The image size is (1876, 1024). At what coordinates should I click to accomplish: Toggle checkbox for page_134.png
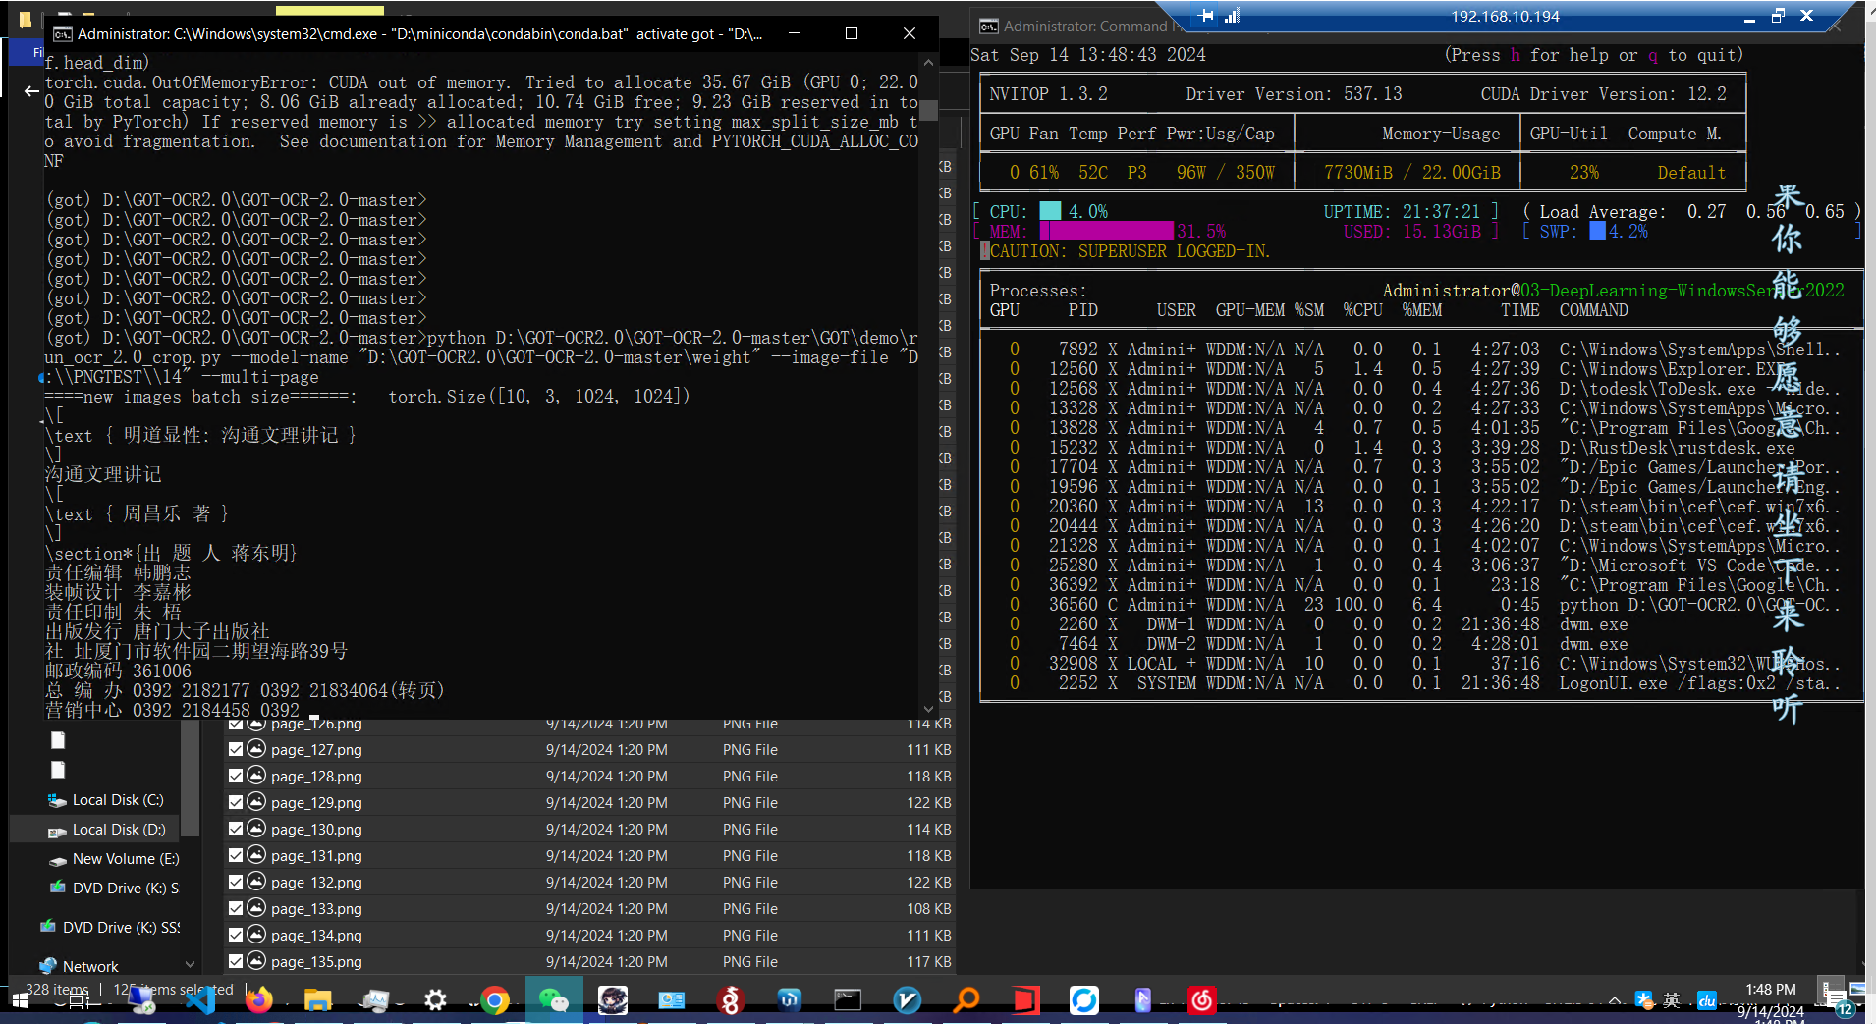tap(236, 935)
